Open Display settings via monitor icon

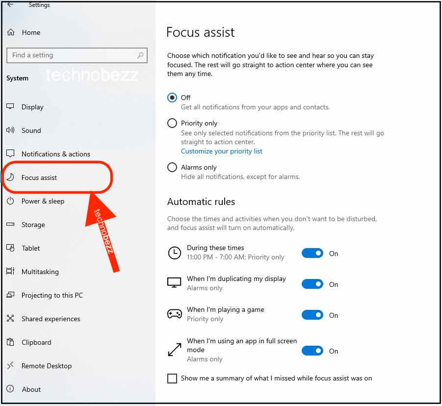10,106
